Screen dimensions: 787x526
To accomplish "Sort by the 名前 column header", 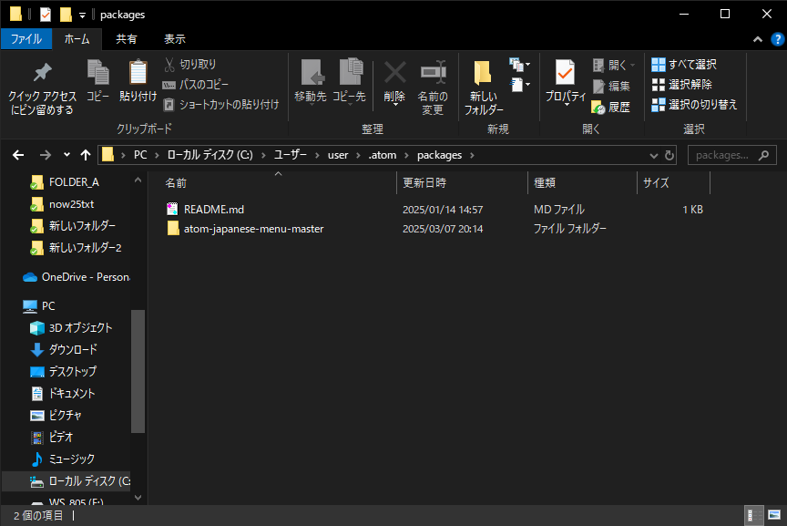I will [x=278, y=183].
